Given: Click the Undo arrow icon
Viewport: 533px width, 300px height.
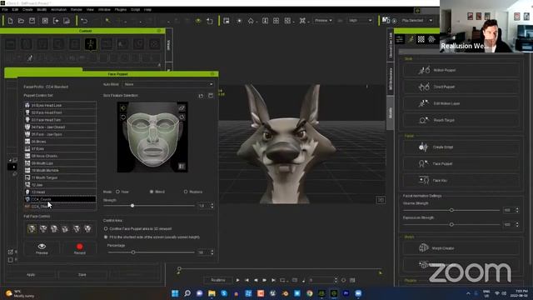Looking at the screenshot, I should pos(84,21).
